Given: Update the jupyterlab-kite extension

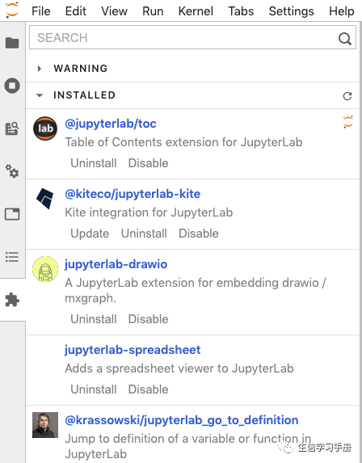Looking at the screenshot, I should 90,234.
